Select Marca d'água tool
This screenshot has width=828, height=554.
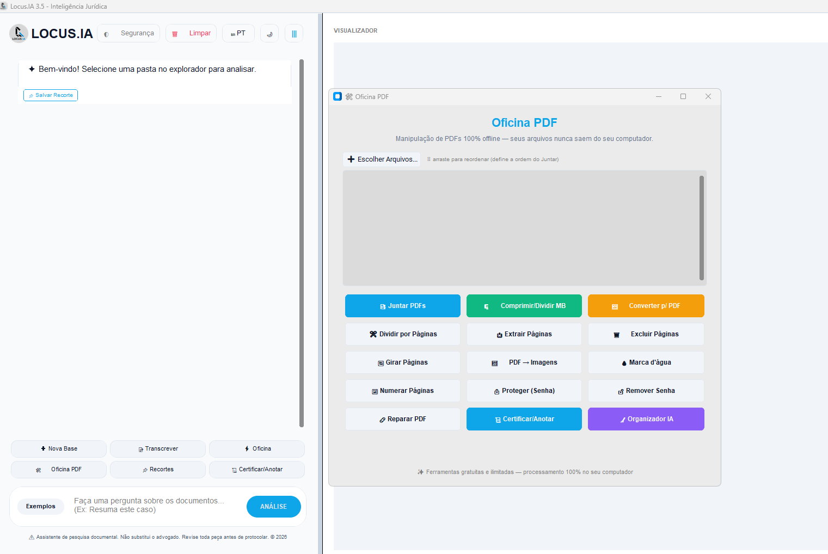tap(646, 362)
